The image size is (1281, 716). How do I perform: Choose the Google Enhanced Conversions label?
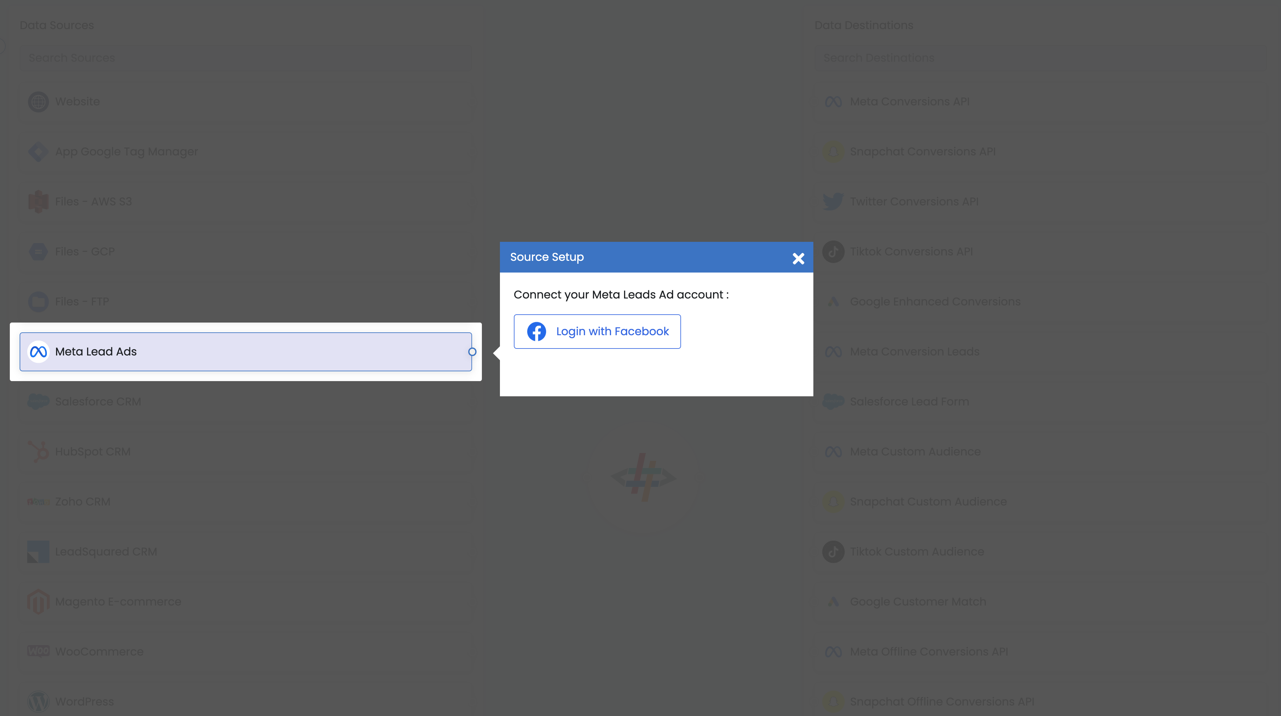(935, 302)
